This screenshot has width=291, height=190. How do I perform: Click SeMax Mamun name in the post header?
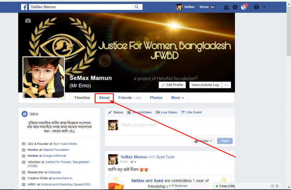(134, 157)
